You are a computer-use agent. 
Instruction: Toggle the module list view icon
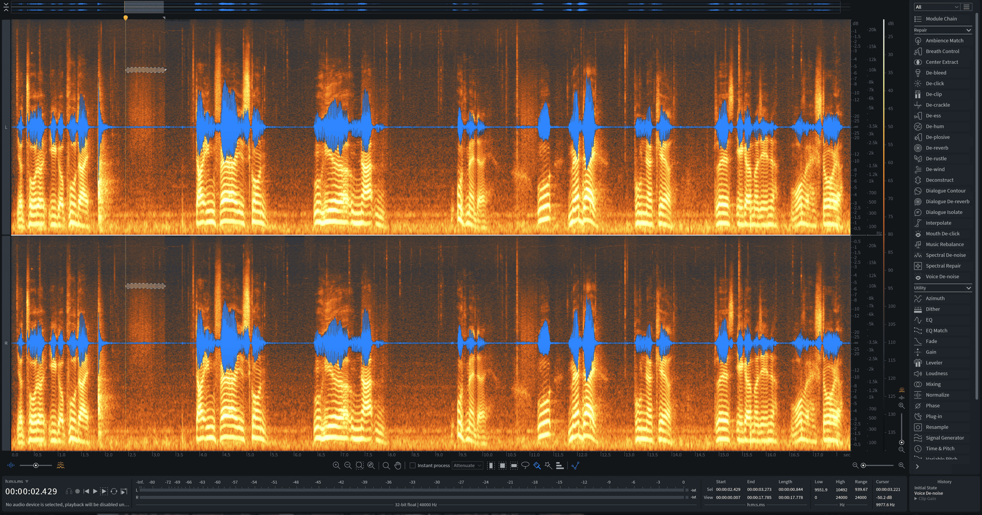coord(966,7)
